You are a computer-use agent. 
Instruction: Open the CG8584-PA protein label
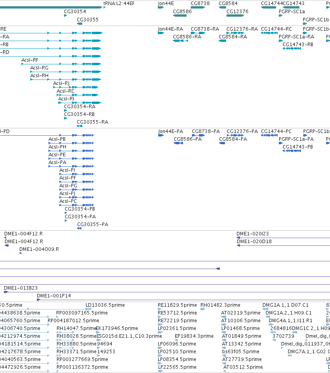(x=233, y=139)
